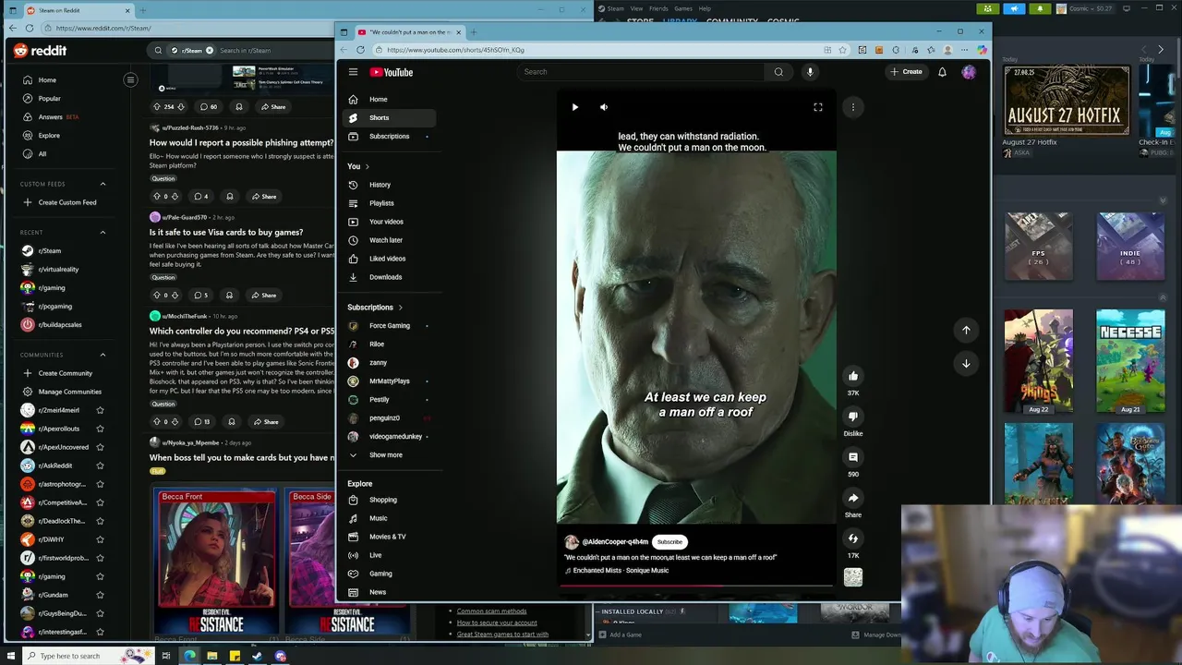This screenshot has width=1182, height=665.
Task: Open the Enchanted Mists sound thumbnail
Action: click(853, 577)
